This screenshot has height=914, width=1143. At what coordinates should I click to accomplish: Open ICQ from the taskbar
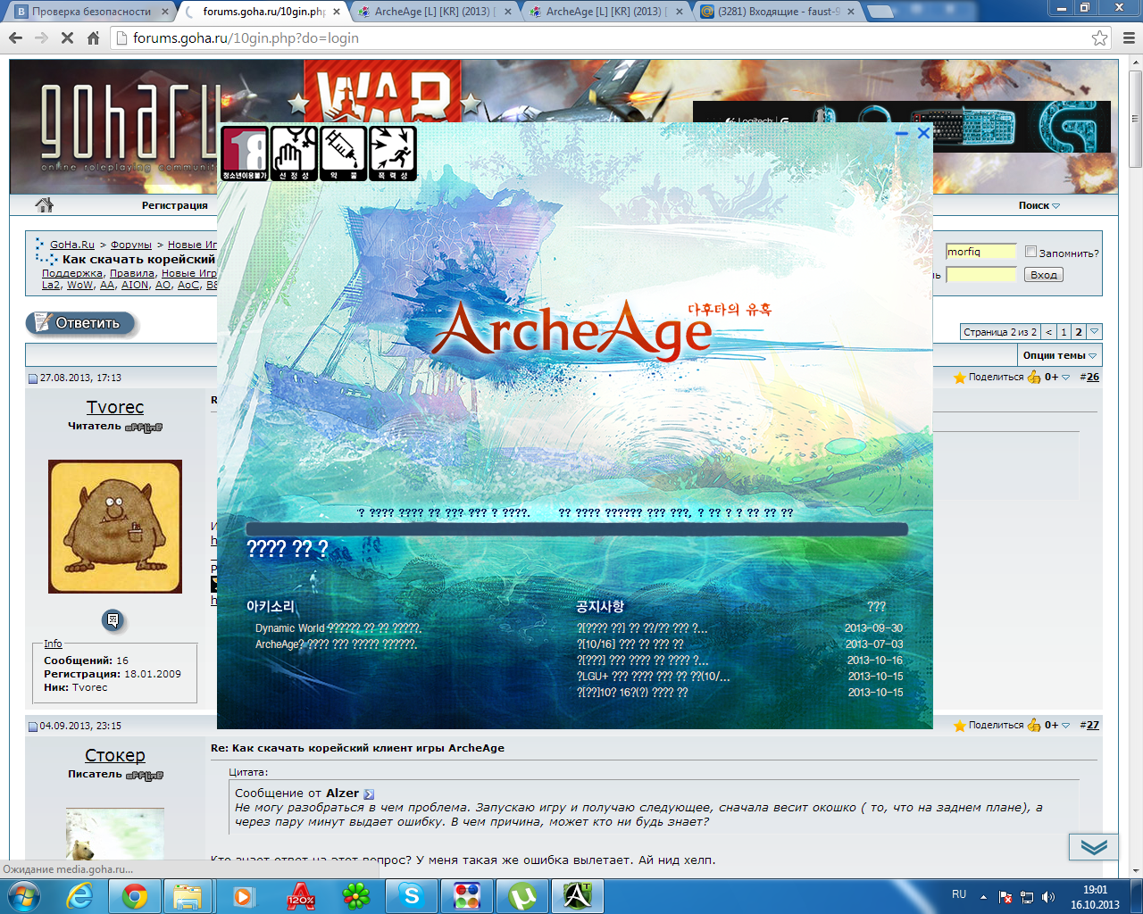(356, 895)
